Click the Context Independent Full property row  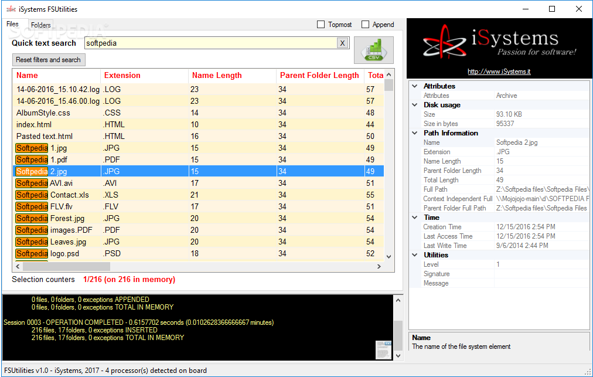point(505,199)
